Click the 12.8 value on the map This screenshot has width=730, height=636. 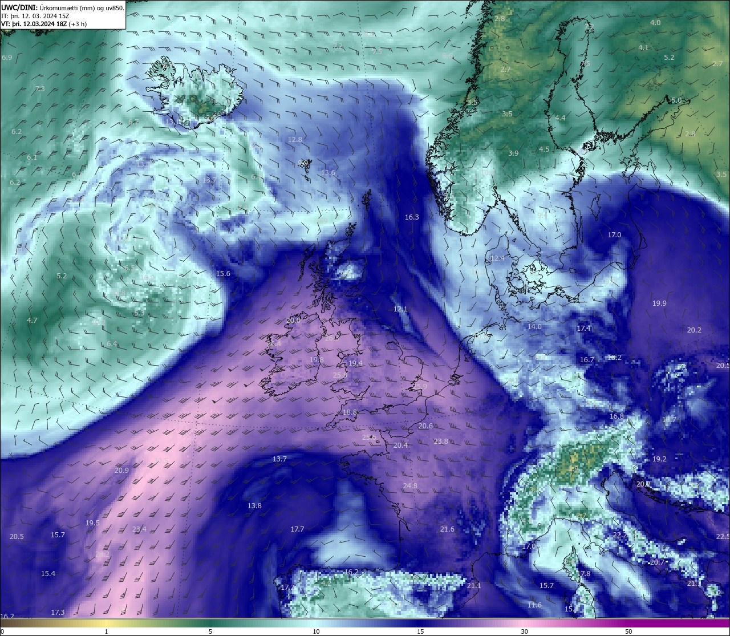[295, 140]
